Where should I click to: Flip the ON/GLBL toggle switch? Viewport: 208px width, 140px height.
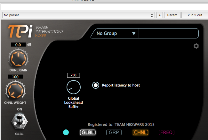20,121
